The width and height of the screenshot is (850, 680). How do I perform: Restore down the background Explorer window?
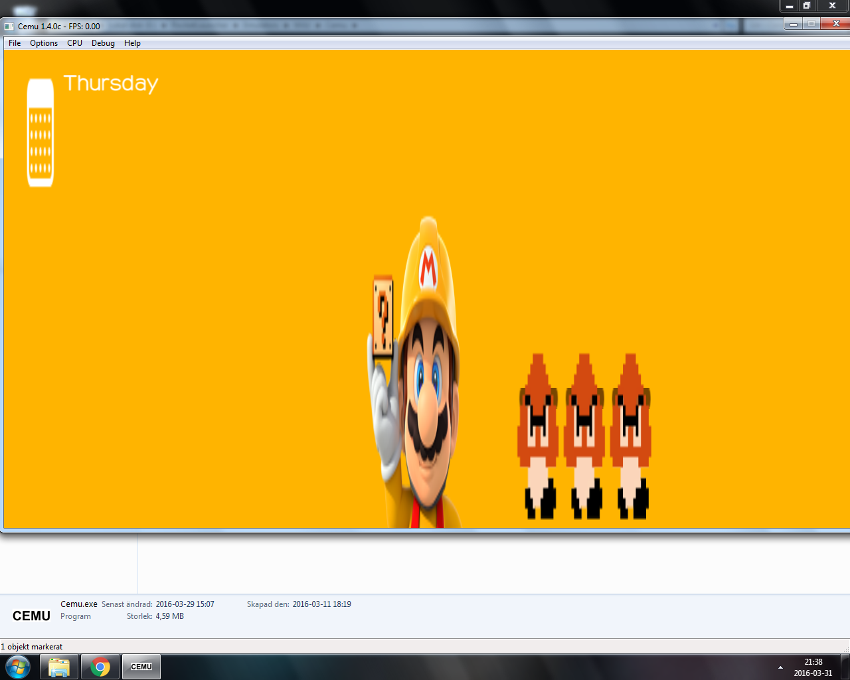pyautogui.click(x=807, y=5)
